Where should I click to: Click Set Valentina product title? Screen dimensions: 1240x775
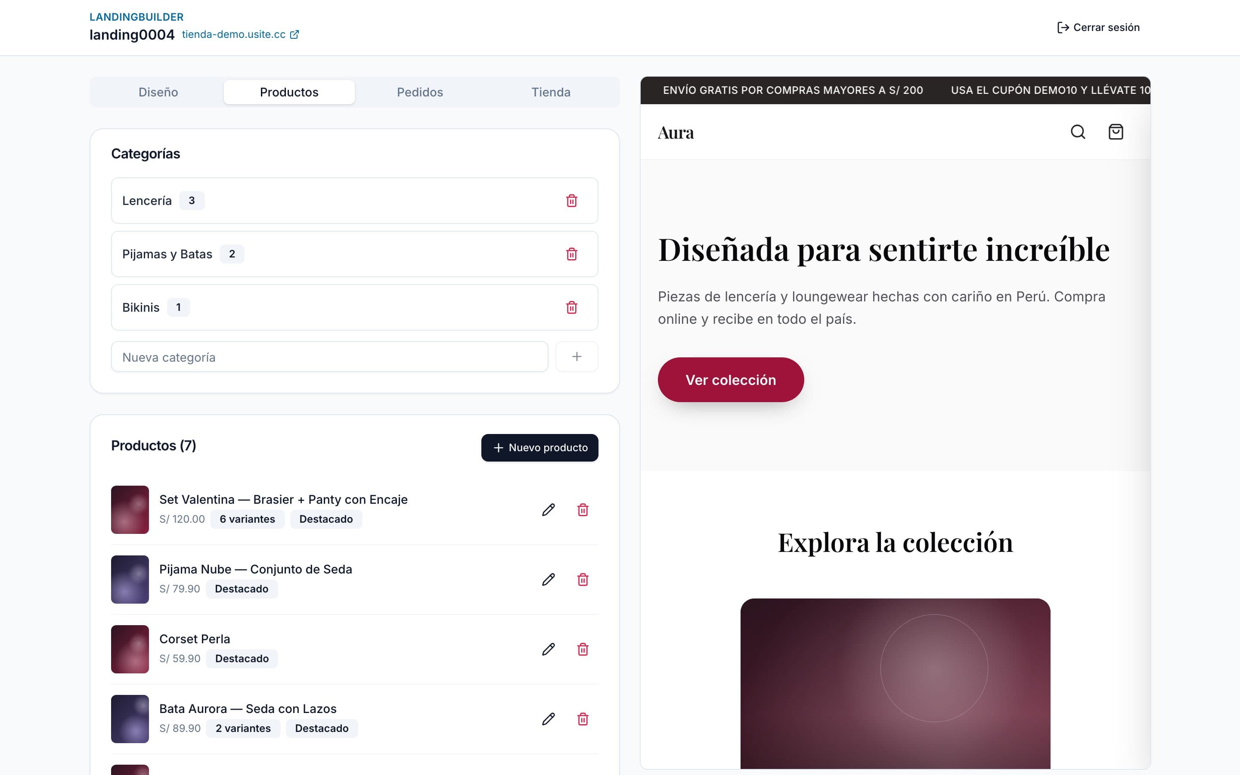click(283, 499)
